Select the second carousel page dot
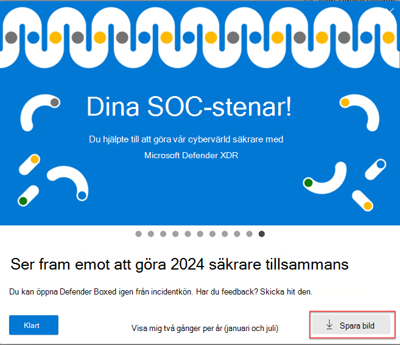Image resolution: width=400 pixels, height=345 pixels. 151,234
